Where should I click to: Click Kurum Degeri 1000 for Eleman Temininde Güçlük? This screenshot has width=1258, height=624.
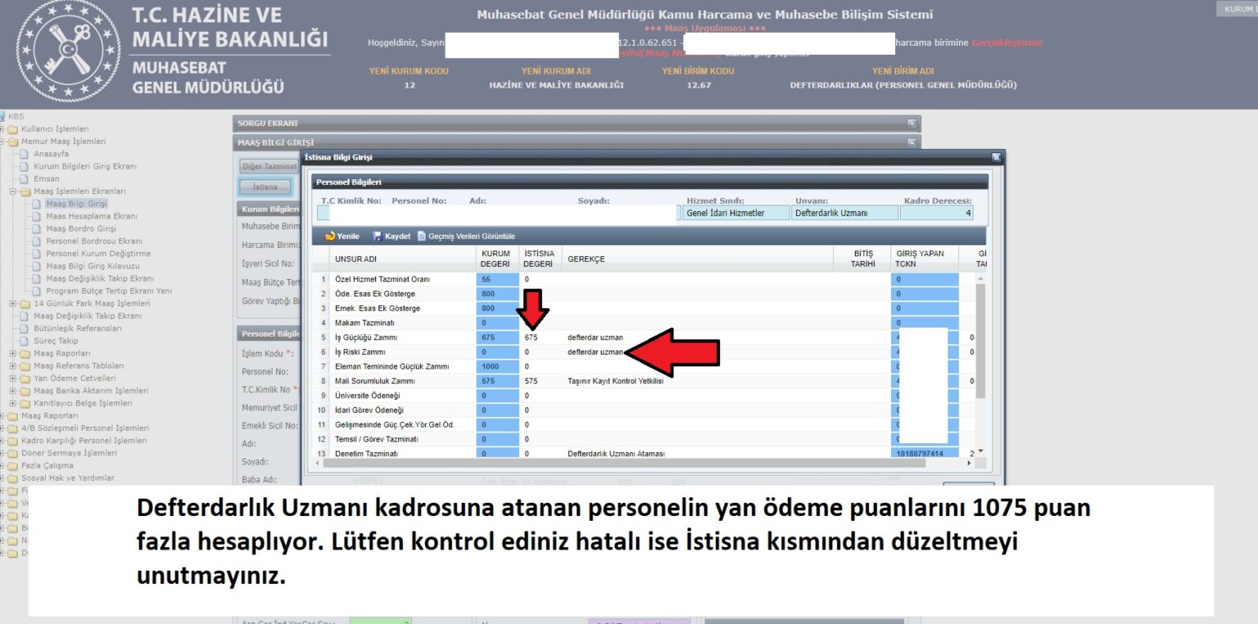(498, 367)
